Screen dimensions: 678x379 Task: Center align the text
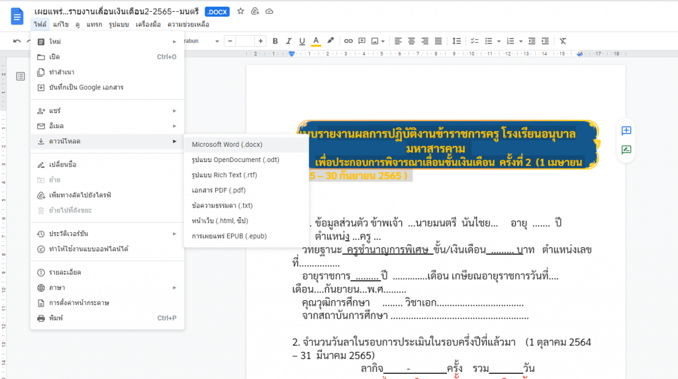(x=411, y=41)
